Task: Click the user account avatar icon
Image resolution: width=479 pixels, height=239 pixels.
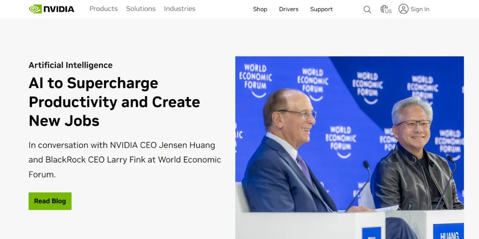Action: [x=404, y=9]
